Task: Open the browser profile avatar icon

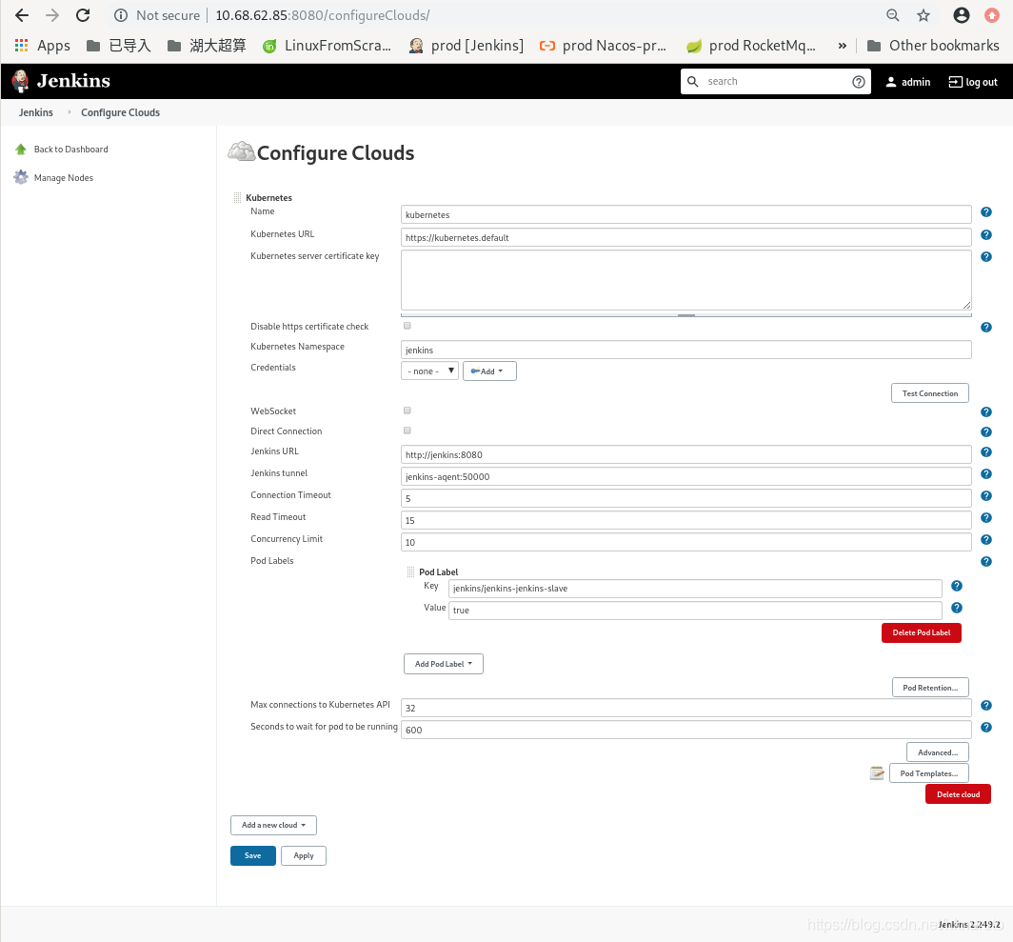Action: coord(961,15)
